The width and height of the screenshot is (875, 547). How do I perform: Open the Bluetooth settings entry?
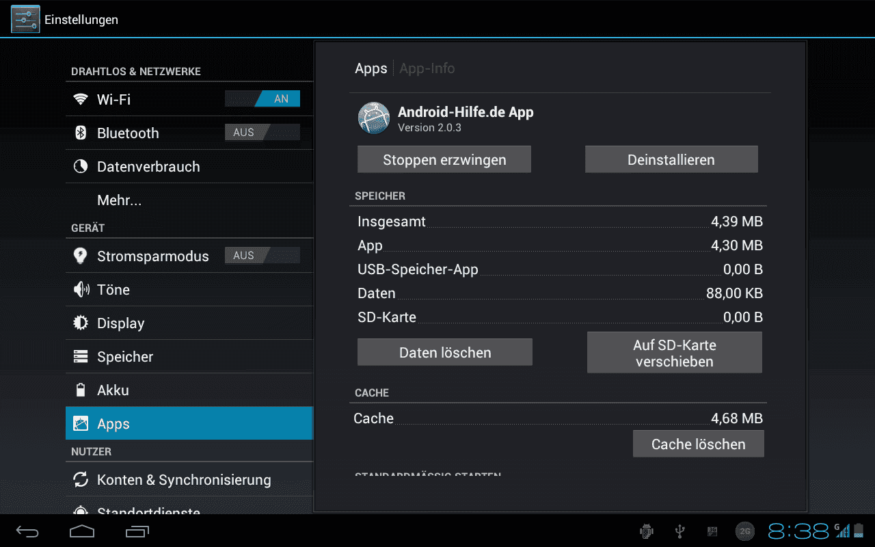[x=189, y=133]
